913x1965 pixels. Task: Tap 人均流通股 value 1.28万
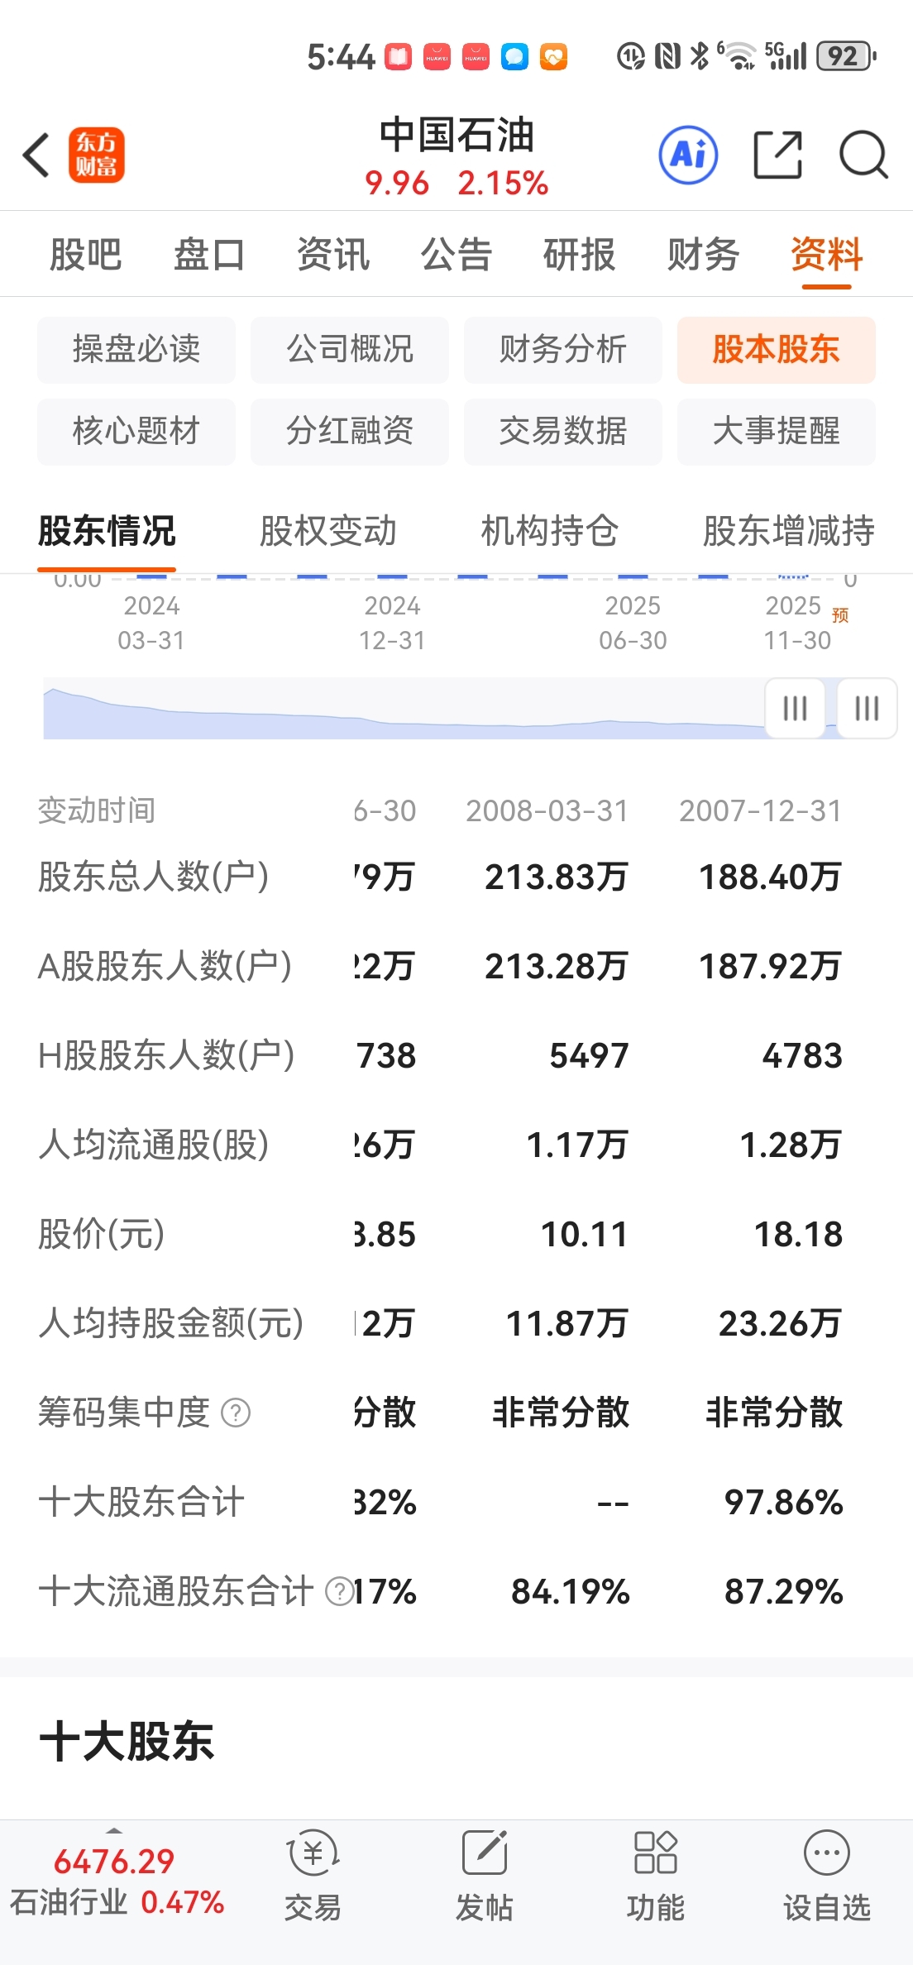click(x=791, y=1145)
